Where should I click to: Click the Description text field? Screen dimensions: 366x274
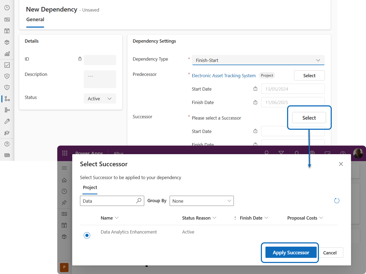click(100, 79)
